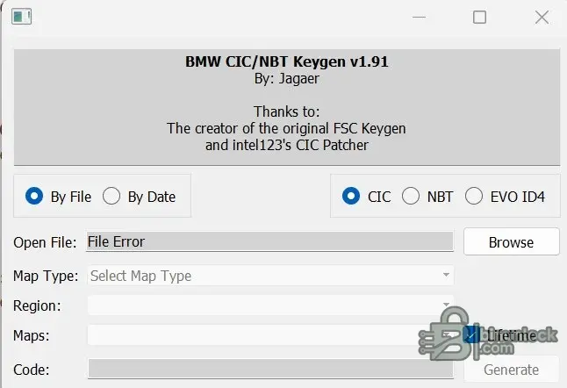The width and height of the screenshot is (567, 388).
Task: Select the NBT radio button
Action: coord(410,197)
